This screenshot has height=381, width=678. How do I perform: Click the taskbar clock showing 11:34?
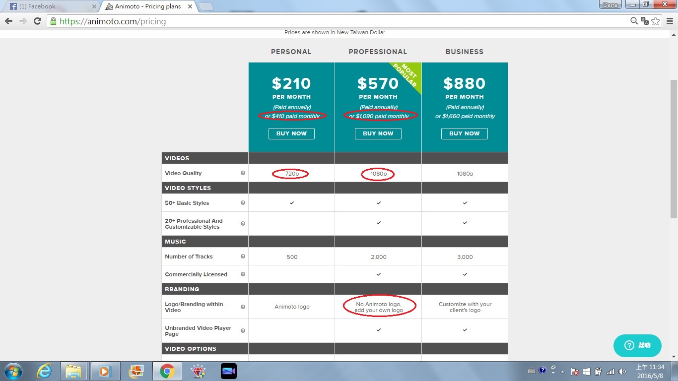pos(650,371)
